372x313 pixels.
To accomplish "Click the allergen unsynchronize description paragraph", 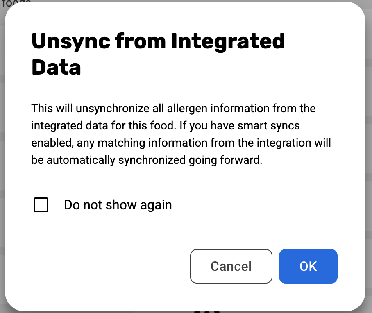I will 180,134.
